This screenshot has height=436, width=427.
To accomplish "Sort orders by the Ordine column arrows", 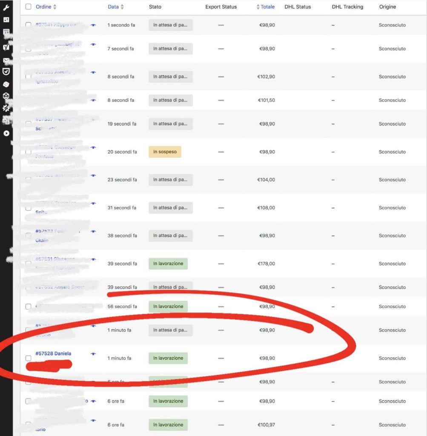I will coord(54,7).
